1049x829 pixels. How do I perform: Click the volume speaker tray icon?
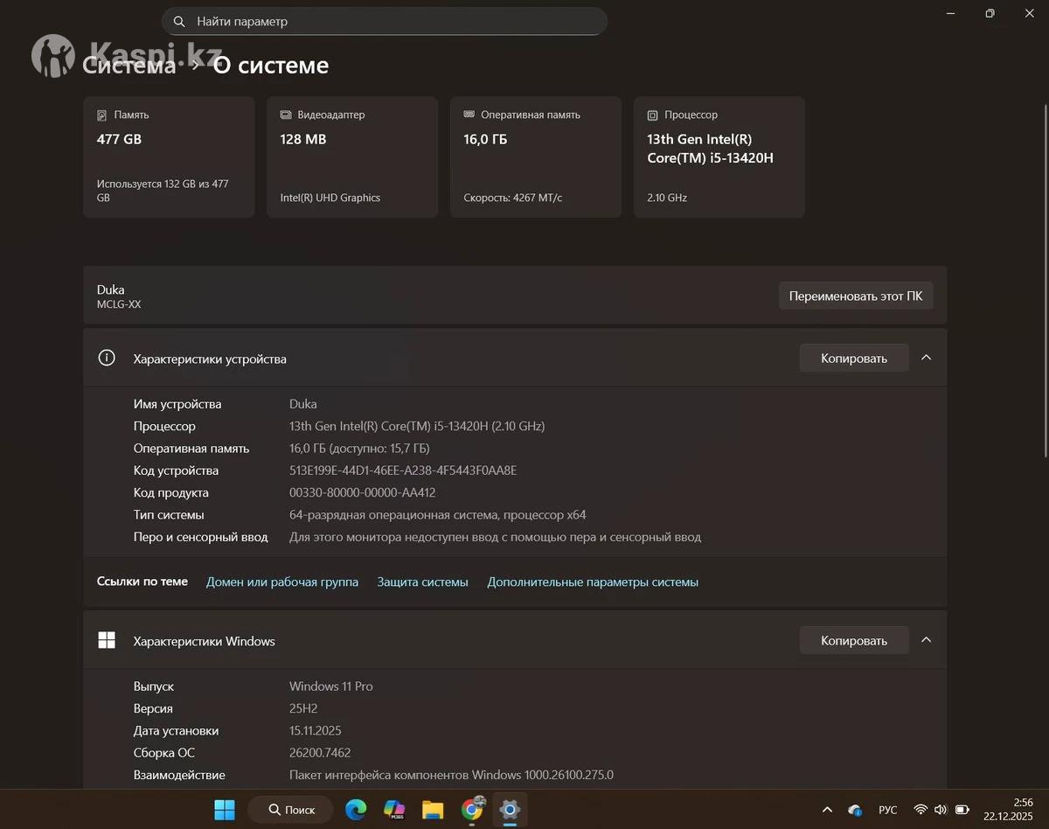click(x=941, y=810)
